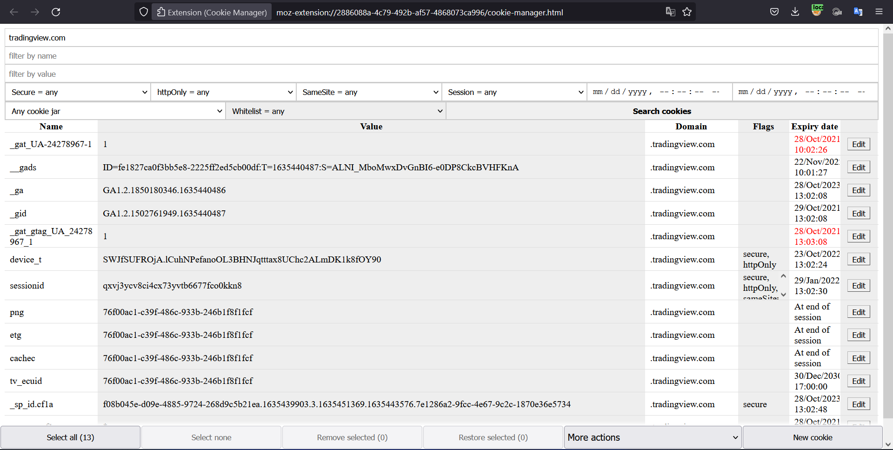Edit the _gid cookie

coord(859,214)
